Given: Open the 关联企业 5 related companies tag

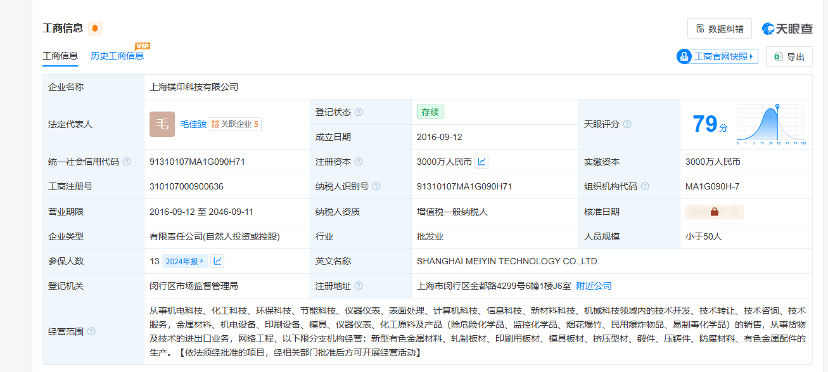Looking at the screenshot, I should pyautogui.click(x=235, y=124).
